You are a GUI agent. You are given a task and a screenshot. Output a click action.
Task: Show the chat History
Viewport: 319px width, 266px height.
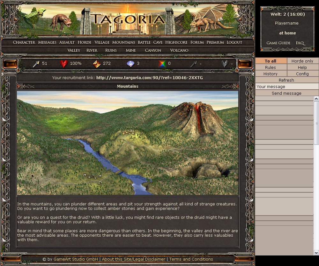pyautogui.click(x=271, y=74)
